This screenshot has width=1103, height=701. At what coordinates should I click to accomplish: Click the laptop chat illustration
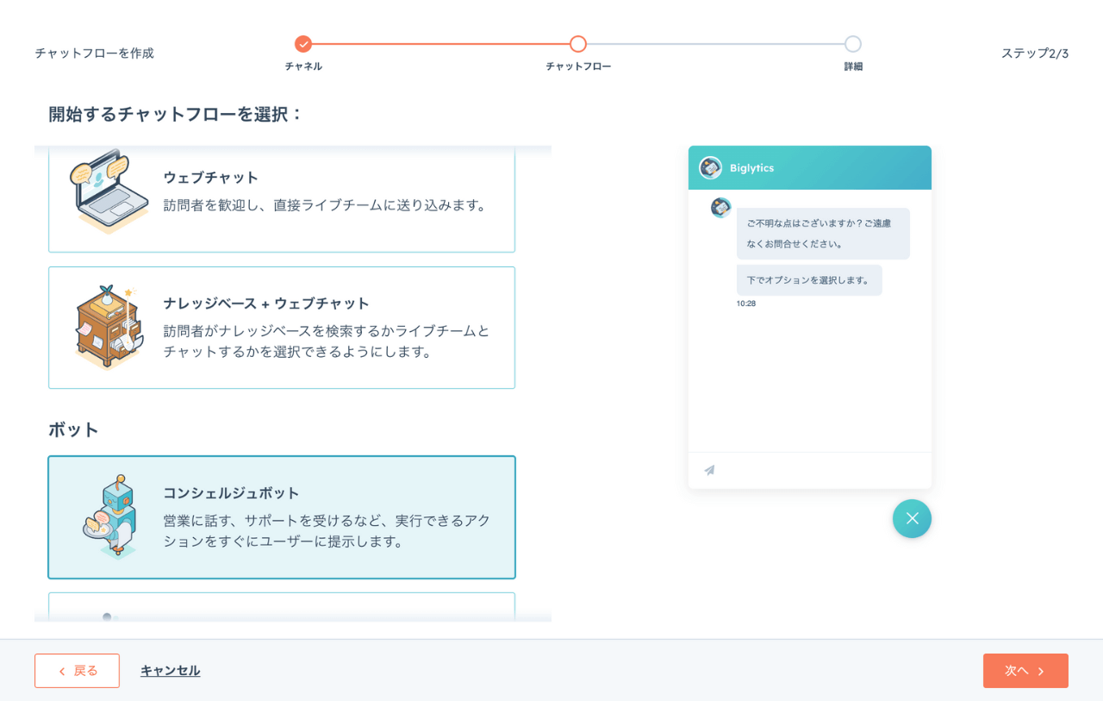click(x=109, y=192)
